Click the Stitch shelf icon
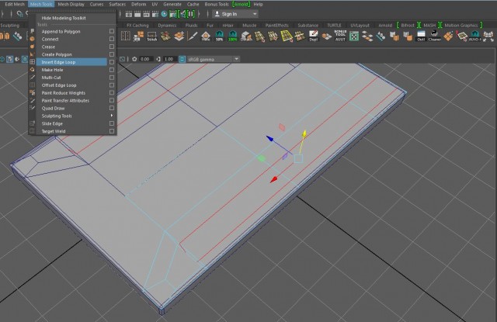 (x=152, y=36)
